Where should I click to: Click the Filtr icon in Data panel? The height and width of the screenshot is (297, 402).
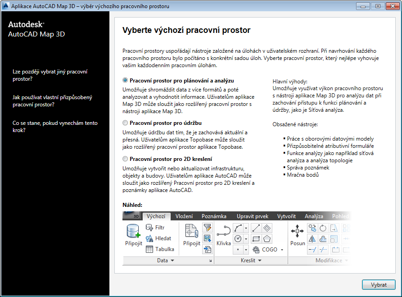tap(149, 228)
